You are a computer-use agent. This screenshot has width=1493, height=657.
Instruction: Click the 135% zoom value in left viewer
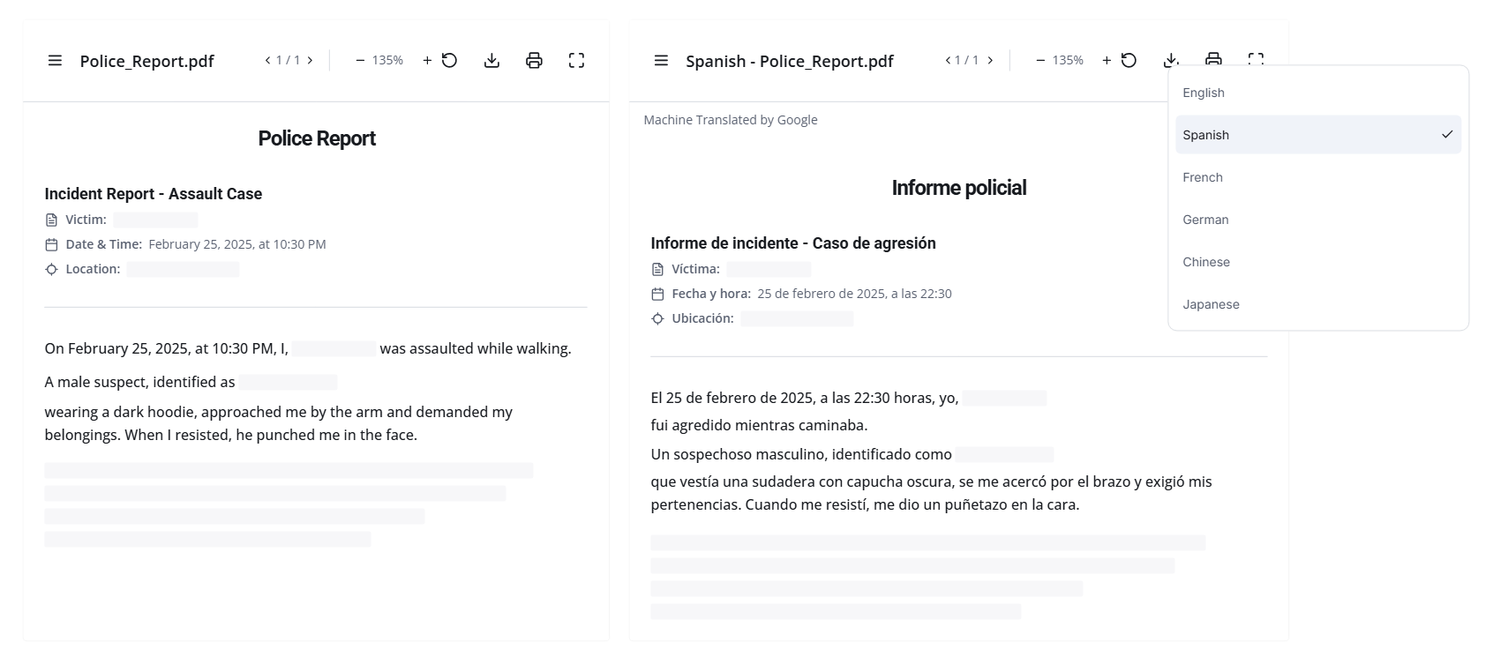click(x=387, y=60)
